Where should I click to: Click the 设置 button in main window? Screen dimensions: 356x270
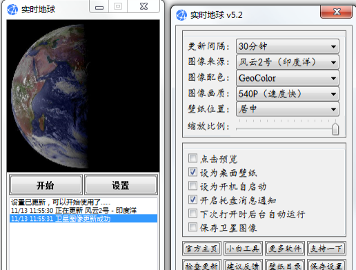click(121, 185)
